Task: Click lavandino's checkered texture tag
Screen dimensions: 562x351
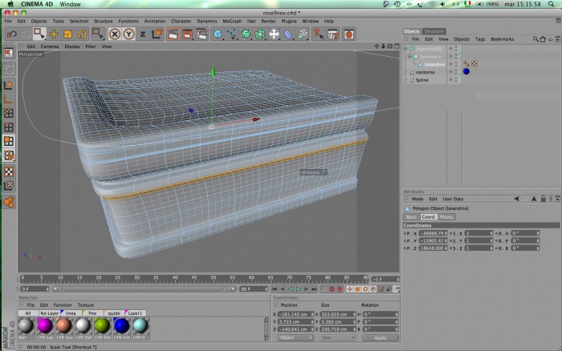Action: (474, 63)
